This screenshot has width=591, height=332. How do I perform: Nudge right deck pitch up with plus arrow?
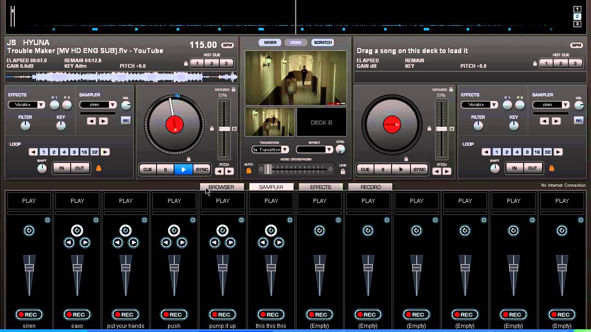point(447,172)
